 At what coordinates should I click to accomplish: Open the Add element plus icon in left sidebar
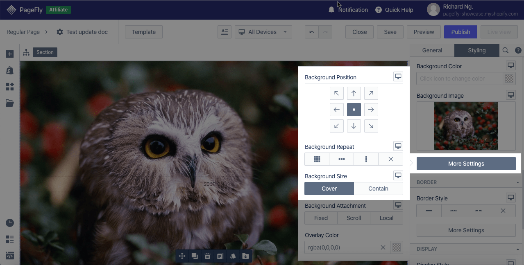click(10, 54)
